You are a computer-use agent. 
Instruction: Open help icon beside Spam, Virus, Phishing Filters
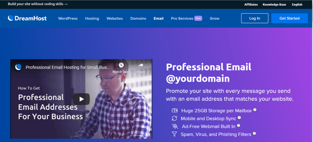254,133
